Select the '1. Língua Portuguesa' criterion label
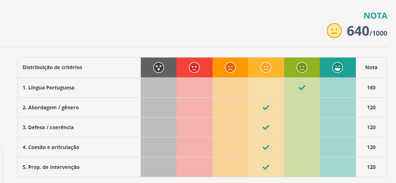The image size is (396, 183). (x=48, y=88)
